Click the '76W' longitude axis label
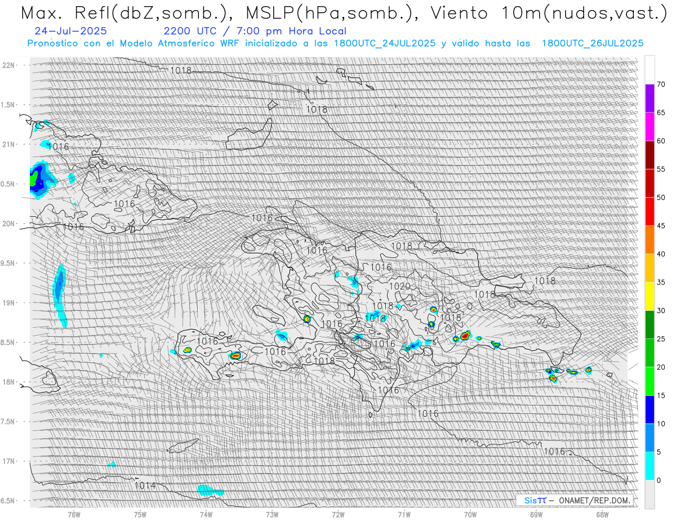676x522 pixels. pyautogui.click(x=74, y=514)
